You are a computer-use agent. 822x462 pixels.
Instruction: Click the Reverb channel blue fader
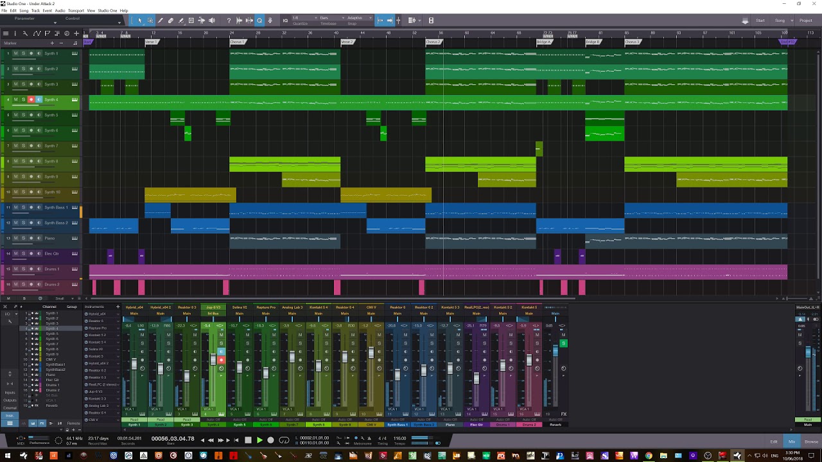tap(555, 351)
